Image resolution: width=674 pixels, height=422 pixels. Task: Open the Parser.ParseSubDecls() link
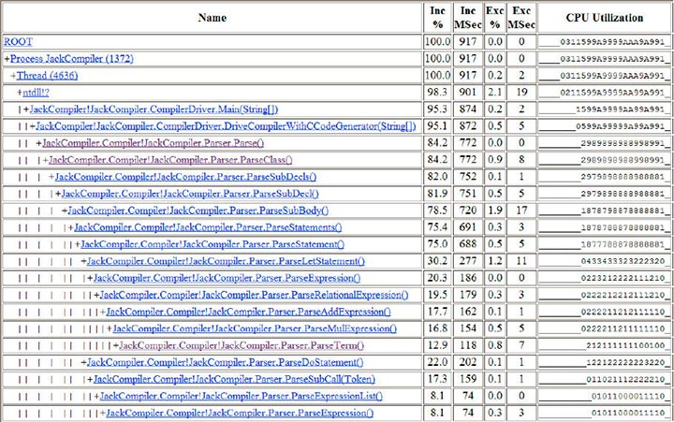click(185, 177)
